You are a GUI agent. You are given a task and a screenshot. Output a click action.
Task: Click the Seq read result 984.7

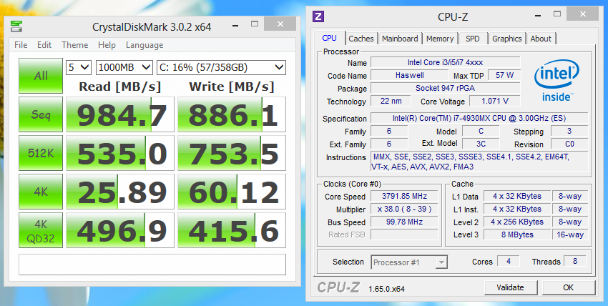120,114
